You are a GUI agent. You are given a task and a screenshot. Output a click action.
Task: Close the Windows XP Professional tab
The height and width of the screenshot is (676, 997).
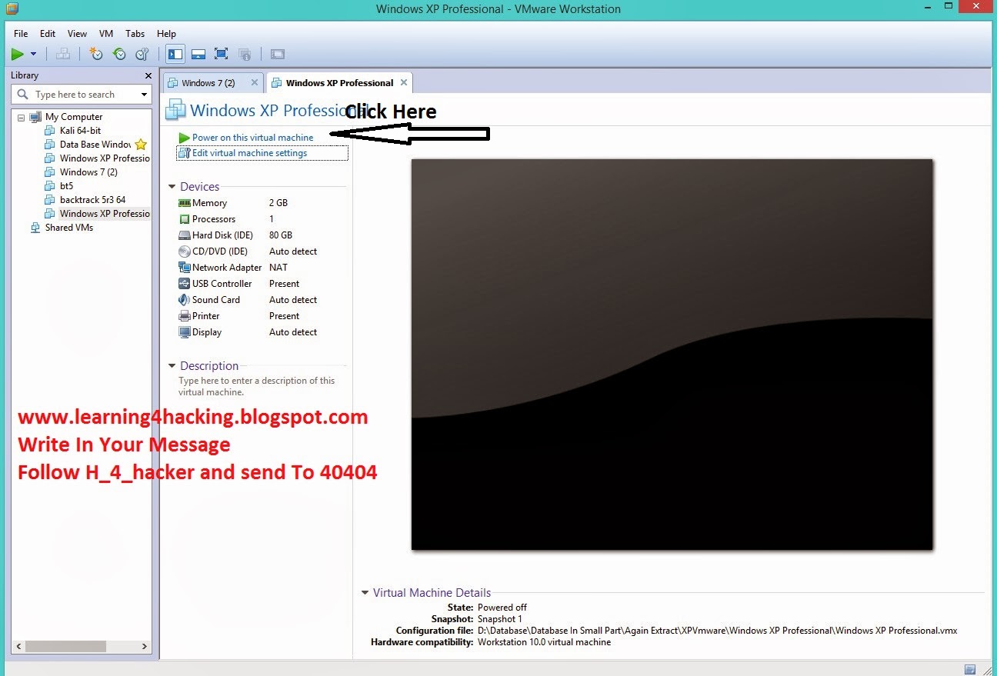[x=404, y=82]
